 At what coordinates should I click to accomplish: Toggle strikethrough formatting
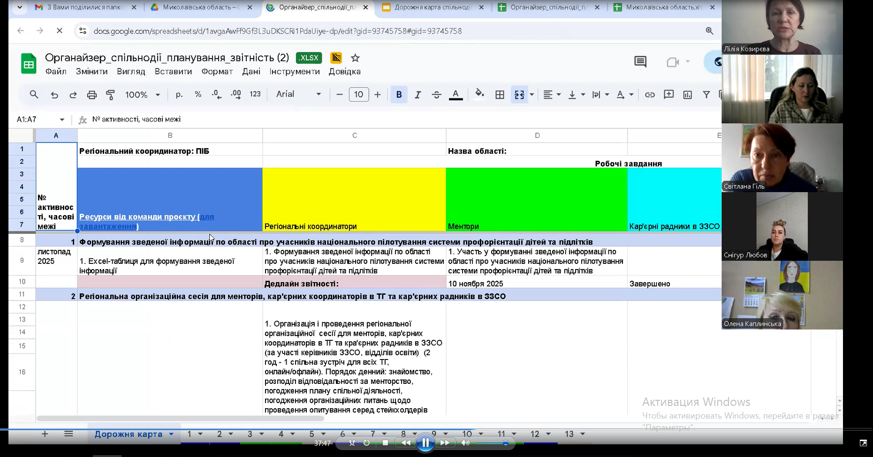[436, 95]
